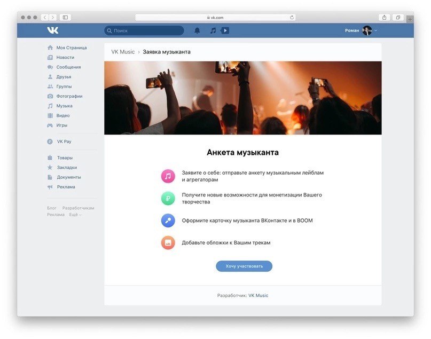Click the Музыка note icon in sidebar
The width and height of the screenshot is (431, 339).
pos(50,106)
